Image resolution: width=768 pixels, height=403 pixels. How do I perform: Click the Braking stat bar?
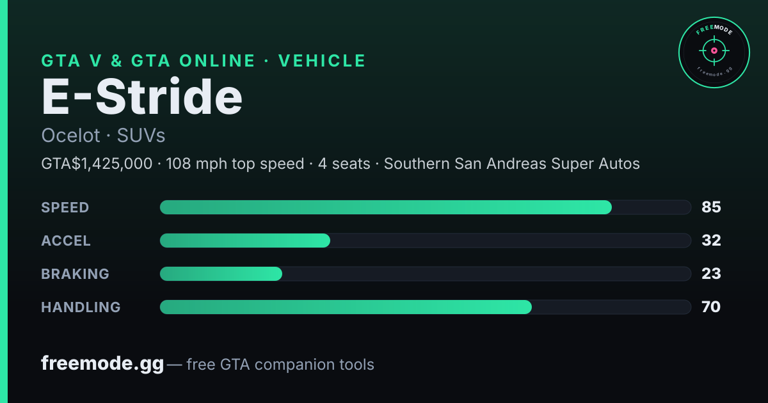426,274
